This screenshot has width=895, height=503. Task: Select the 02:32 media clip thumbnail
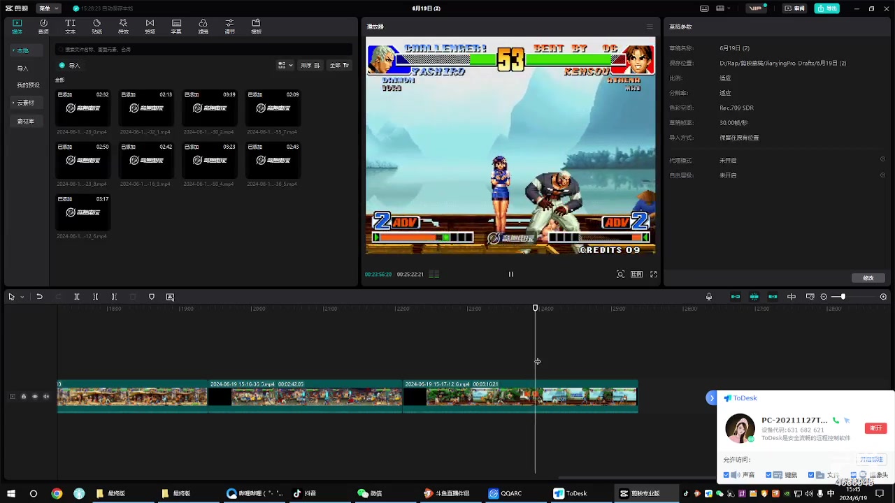click(x=83, y=108)
